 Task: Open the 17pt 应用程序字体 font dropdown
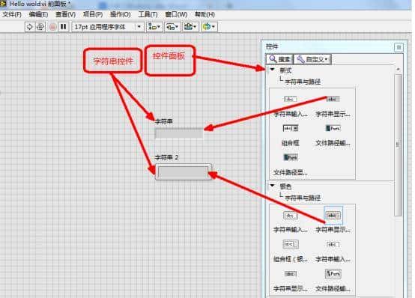point(108,27)
